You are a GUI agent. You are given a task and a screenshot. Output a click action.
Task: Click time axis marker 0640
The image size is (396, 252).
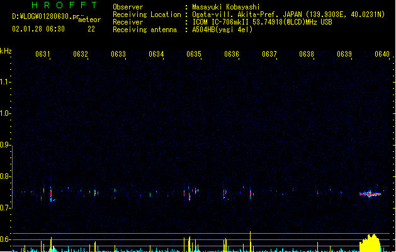[382, 54]
